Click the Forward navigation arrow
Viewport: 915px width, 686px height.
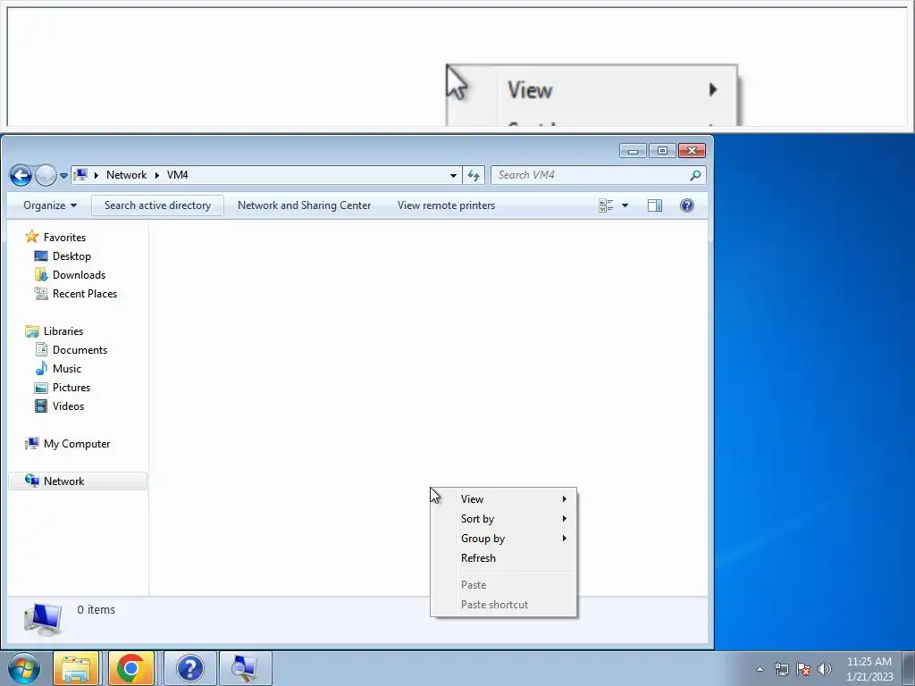click(46, 175)
